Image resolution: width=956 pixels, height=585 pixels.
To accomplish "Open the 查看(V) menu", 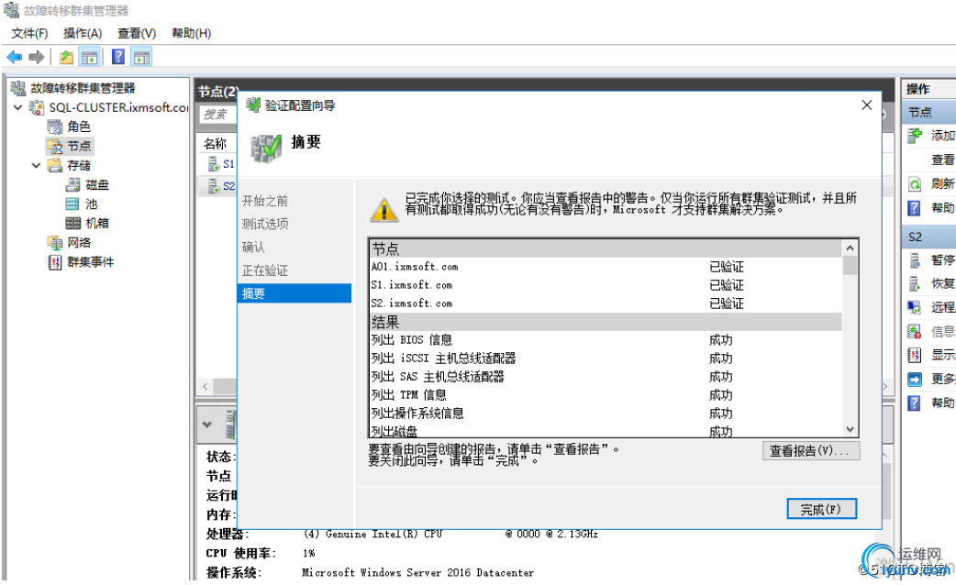I will pos(137,33).
